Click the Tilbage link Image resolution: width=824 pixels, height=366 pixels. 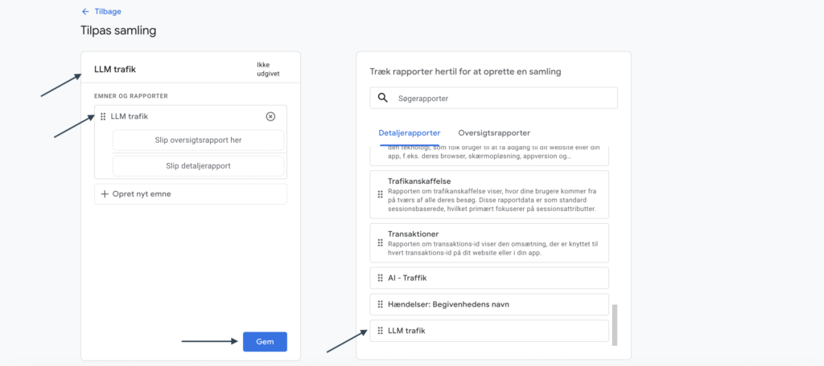(107, 12)
